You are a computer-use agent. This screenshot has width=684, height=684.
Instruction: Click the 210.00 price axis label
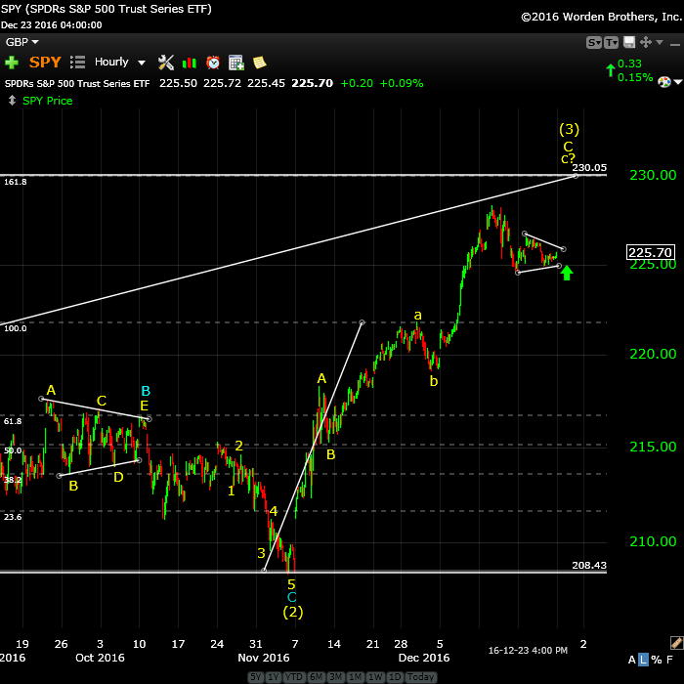coord(653,541)
